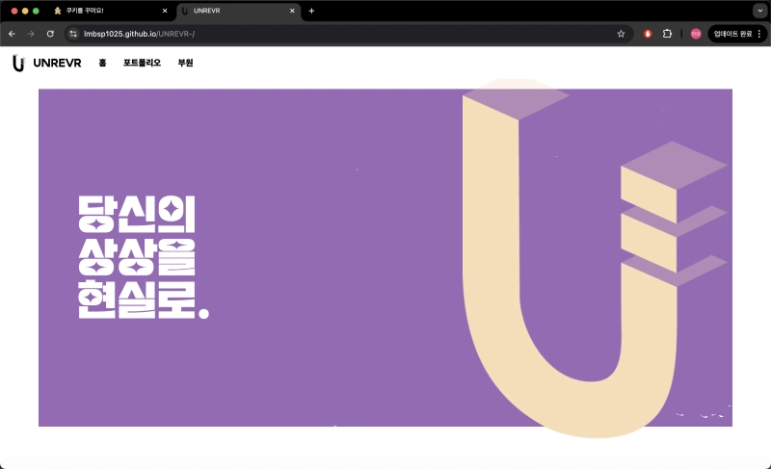Open the Chrome three-dot menu
The image size is (771, 469).
[759, 34]
